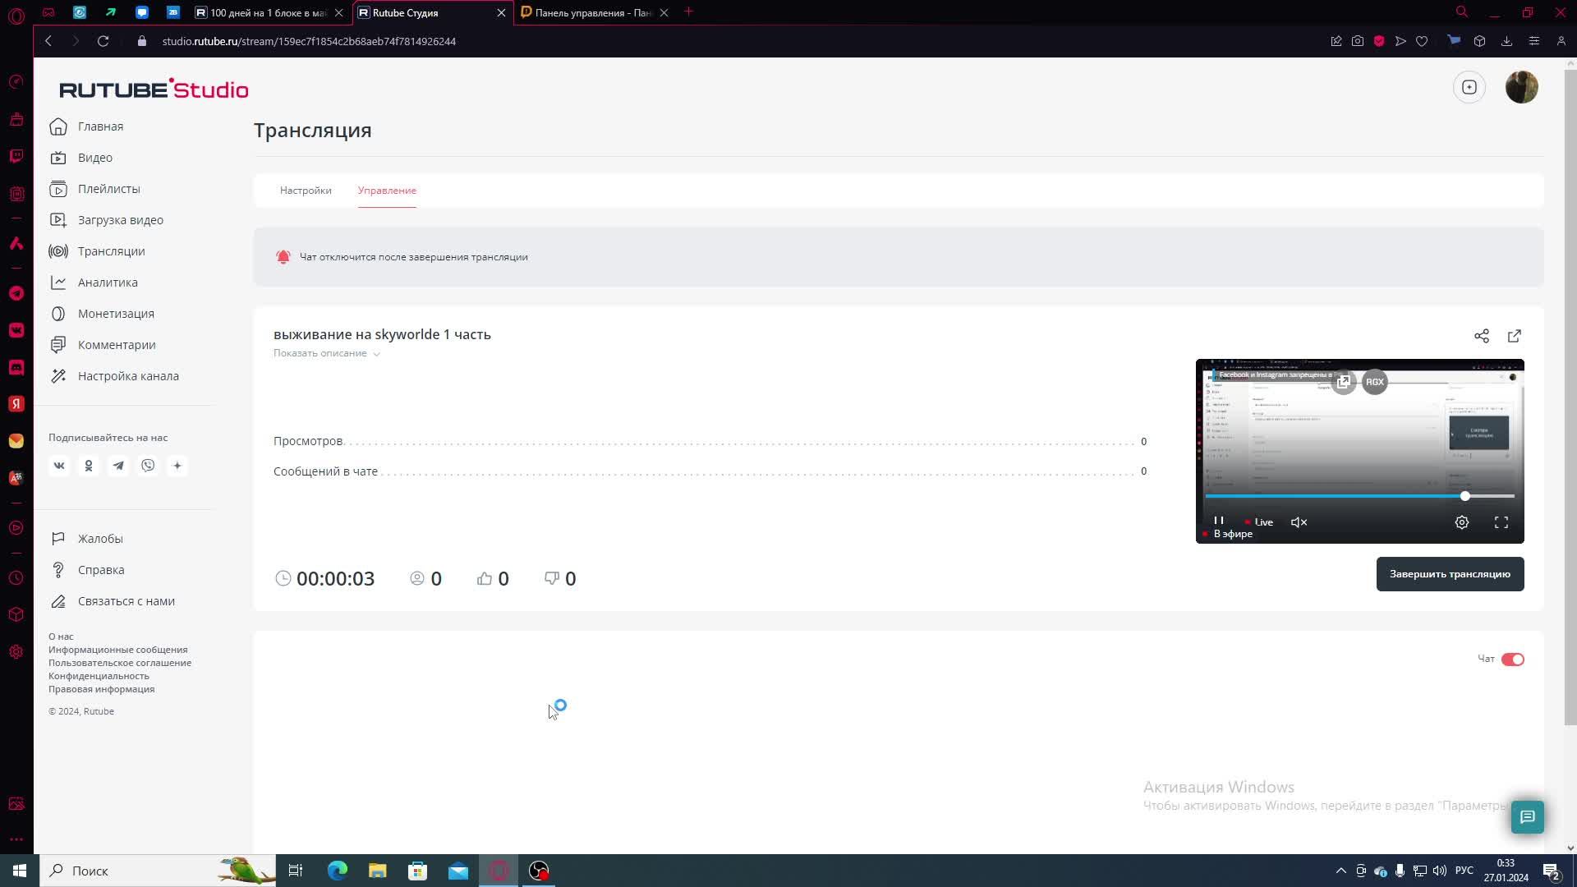Viewport: 1577px width, 887px height.
Task: Unmute the stream preview sound
Action: (x=1299, y=522)
